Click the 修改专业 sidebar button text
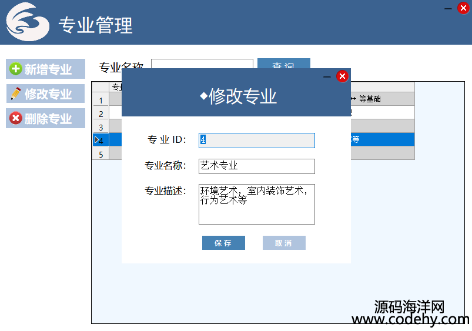Image resolution: width=472 pixels, height=331 pixels. (48, 94)
